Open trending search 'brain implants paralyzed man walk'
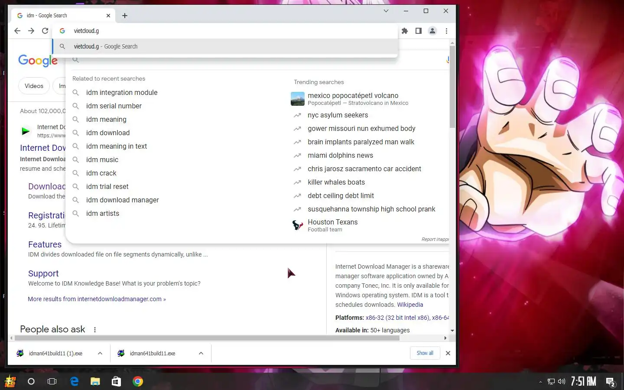The image size is (624, 390). point(361,142)
